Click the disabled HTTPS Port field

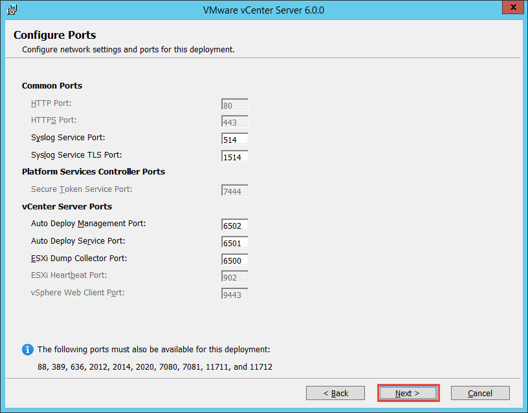pyautogui.click(x=234, y=122)
